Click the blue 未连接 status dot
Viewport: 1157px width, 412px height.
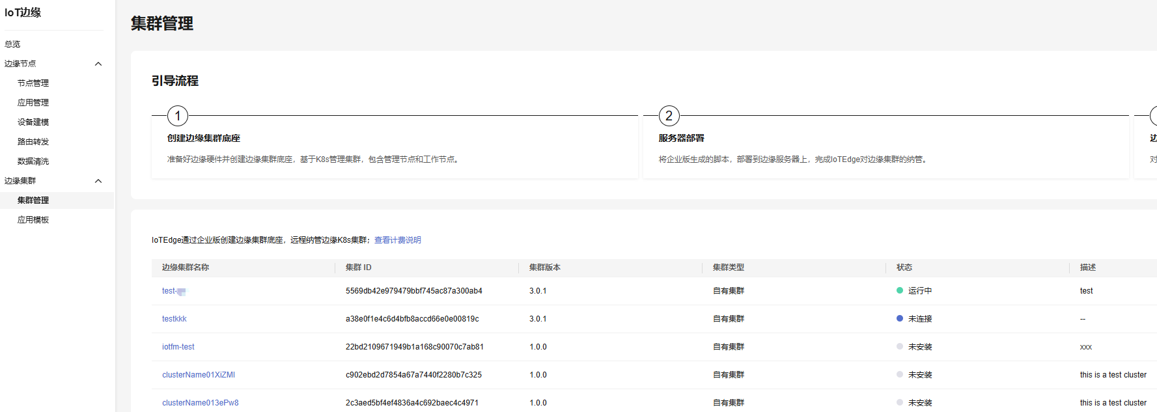point(900,319)
